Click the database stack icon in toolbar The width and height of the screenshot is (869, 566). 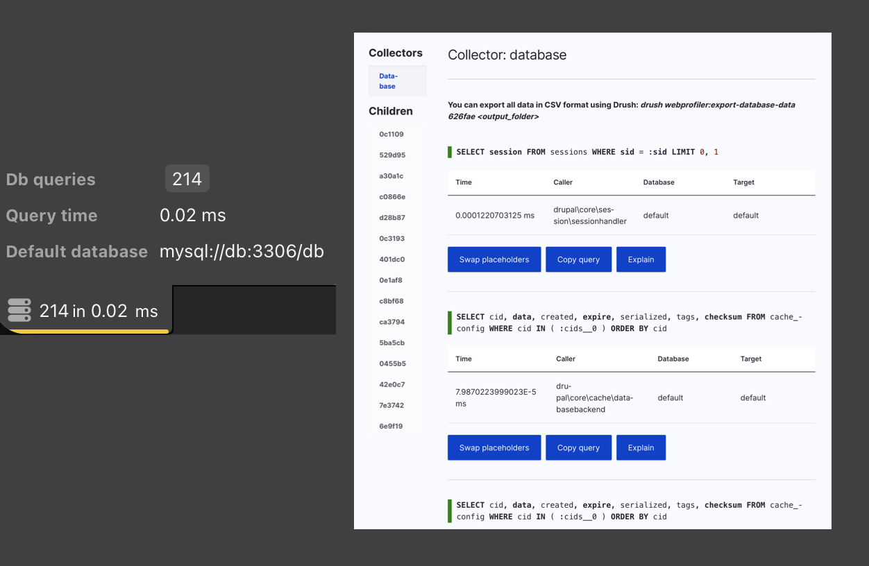(19, 310)
